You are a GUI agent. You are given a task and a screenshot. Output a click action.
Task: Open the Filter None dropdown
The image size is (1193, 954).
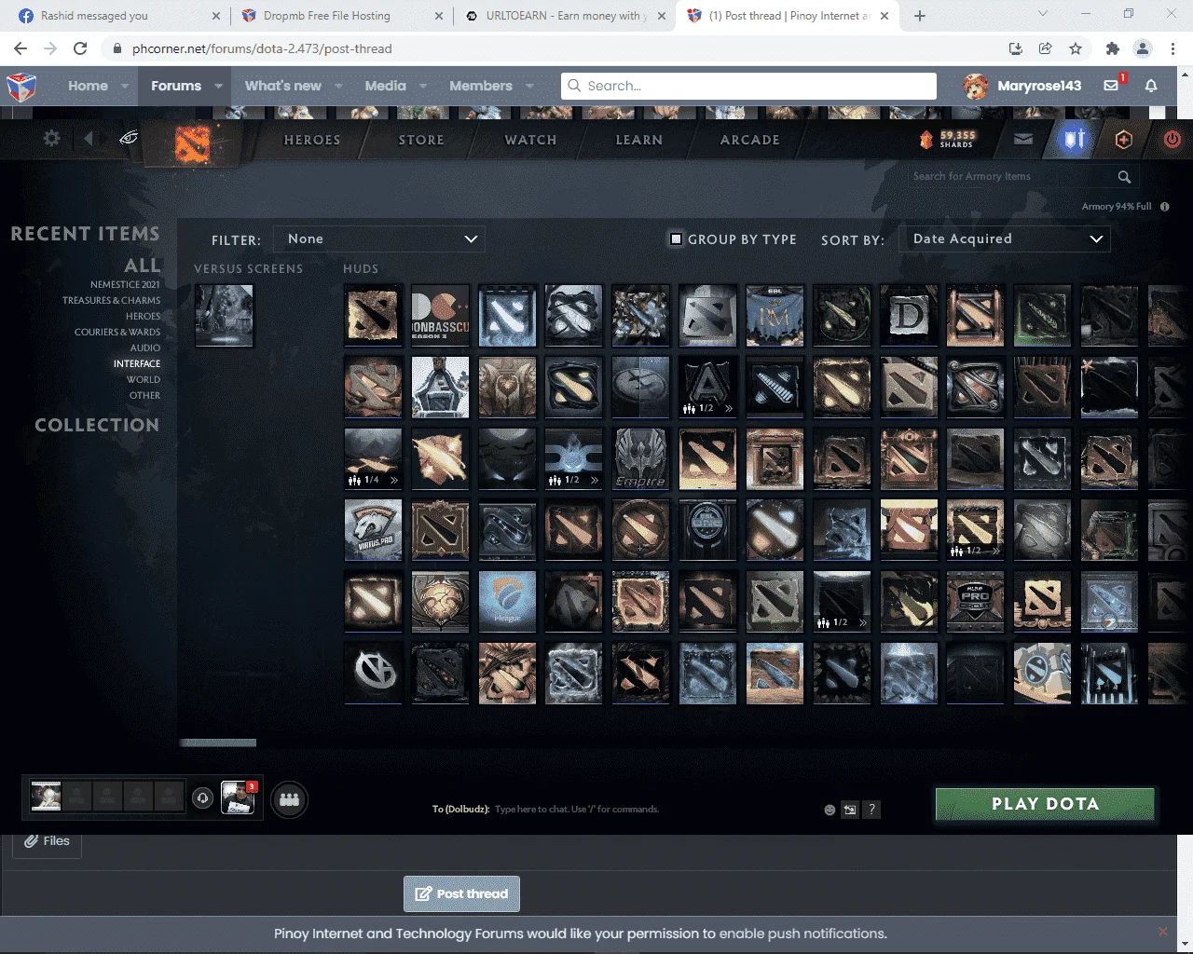(378, 238)
